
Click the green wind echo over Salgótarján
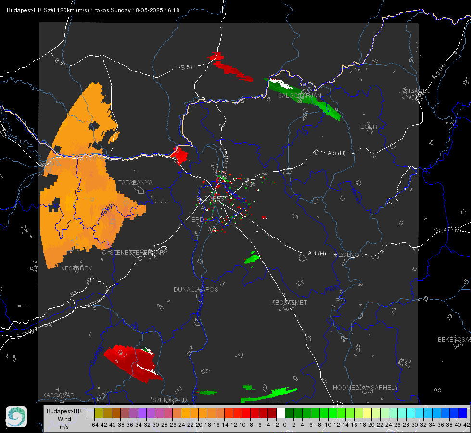point(304,98)
